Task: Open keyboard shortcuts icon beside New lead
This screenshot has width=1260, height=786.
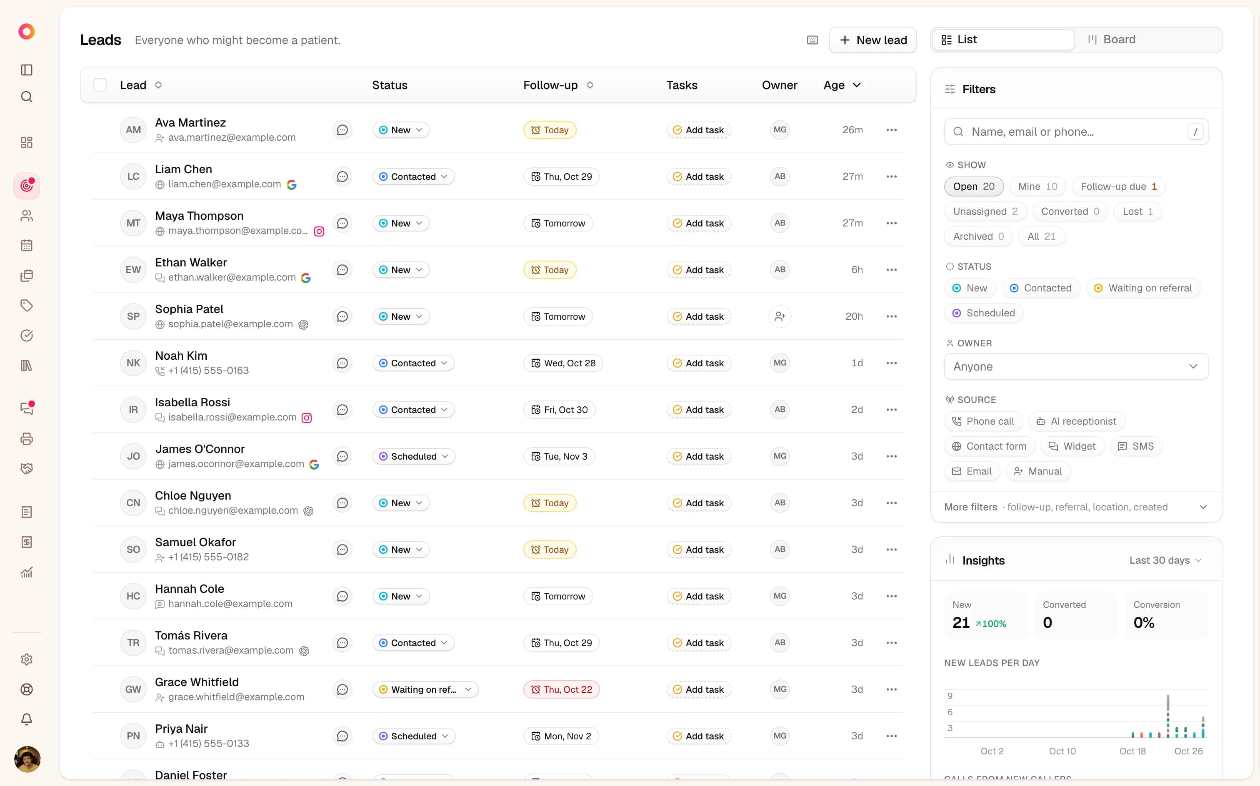Action: 812,40
